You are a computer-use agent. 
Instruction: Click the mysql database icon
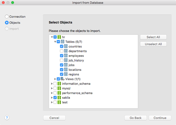(x=59, y=88)
